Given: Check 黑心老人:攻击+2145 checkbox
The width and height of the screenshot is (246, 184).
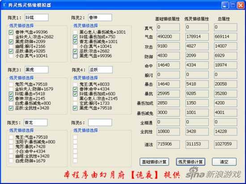Looking at the screenshot, I should [x=75, y=98].
